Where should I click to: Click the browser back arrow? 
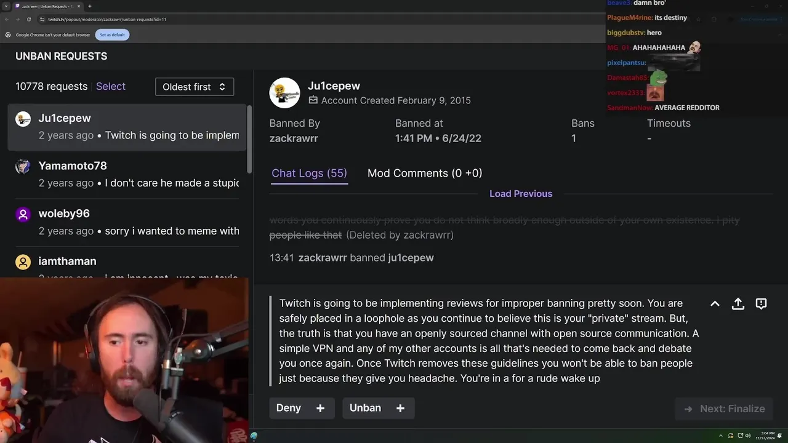point(7,19)
